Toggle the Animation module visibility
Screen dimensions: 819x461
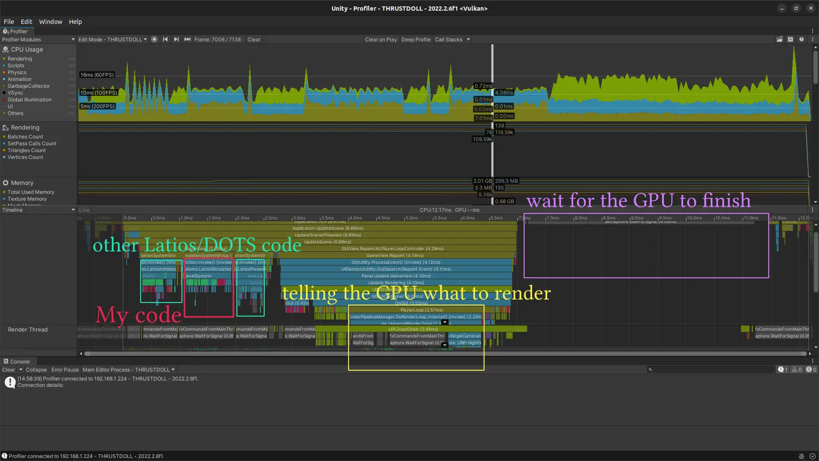click(4, 79)
